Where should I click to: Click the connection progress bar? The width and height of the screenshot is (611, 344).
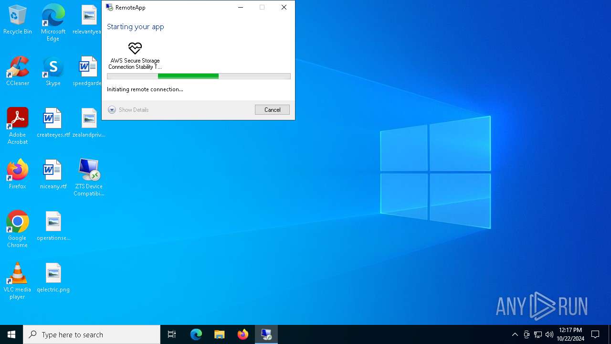199,76
